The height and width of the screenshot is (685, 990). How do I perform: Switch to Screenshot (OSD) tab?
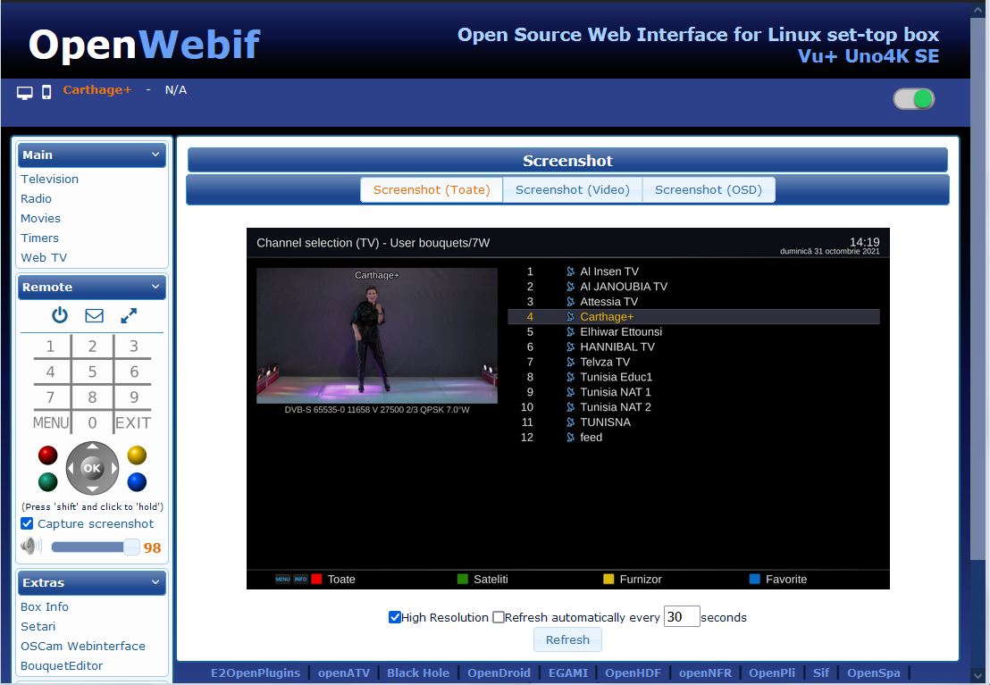click(709, 190)
